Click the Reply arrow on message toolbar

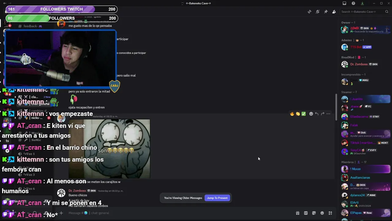click(317, 114)
